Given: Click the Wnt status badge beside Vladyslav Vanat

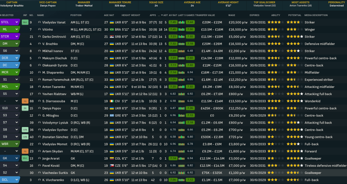Looking at the screenshot, I should point(25,22).
